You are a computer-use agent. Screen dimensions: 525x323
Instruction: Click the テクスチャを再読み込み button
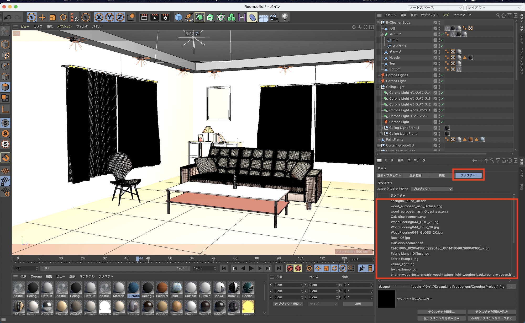click(491, 312)
